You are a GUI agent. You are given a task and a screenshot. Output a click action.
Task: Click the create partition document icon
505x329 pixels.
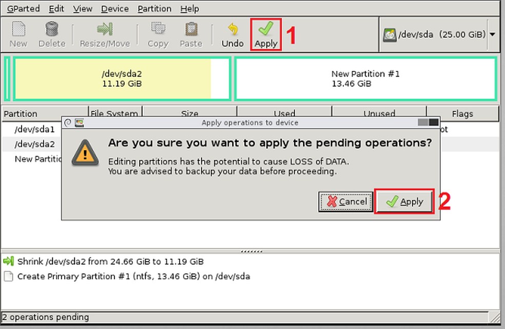[x=8, y=277]
